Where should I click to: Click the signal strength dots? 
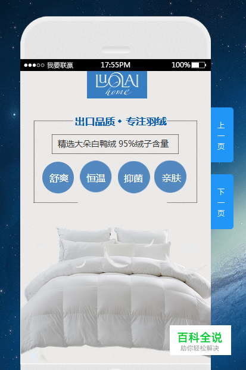point(34,65)
